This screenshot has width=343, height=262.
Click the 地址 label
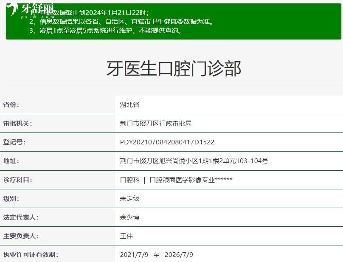point(11,161)
